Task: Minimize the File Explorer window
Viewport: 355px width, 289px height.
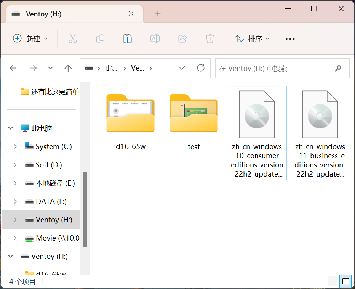Action: [x=288, y=9]
